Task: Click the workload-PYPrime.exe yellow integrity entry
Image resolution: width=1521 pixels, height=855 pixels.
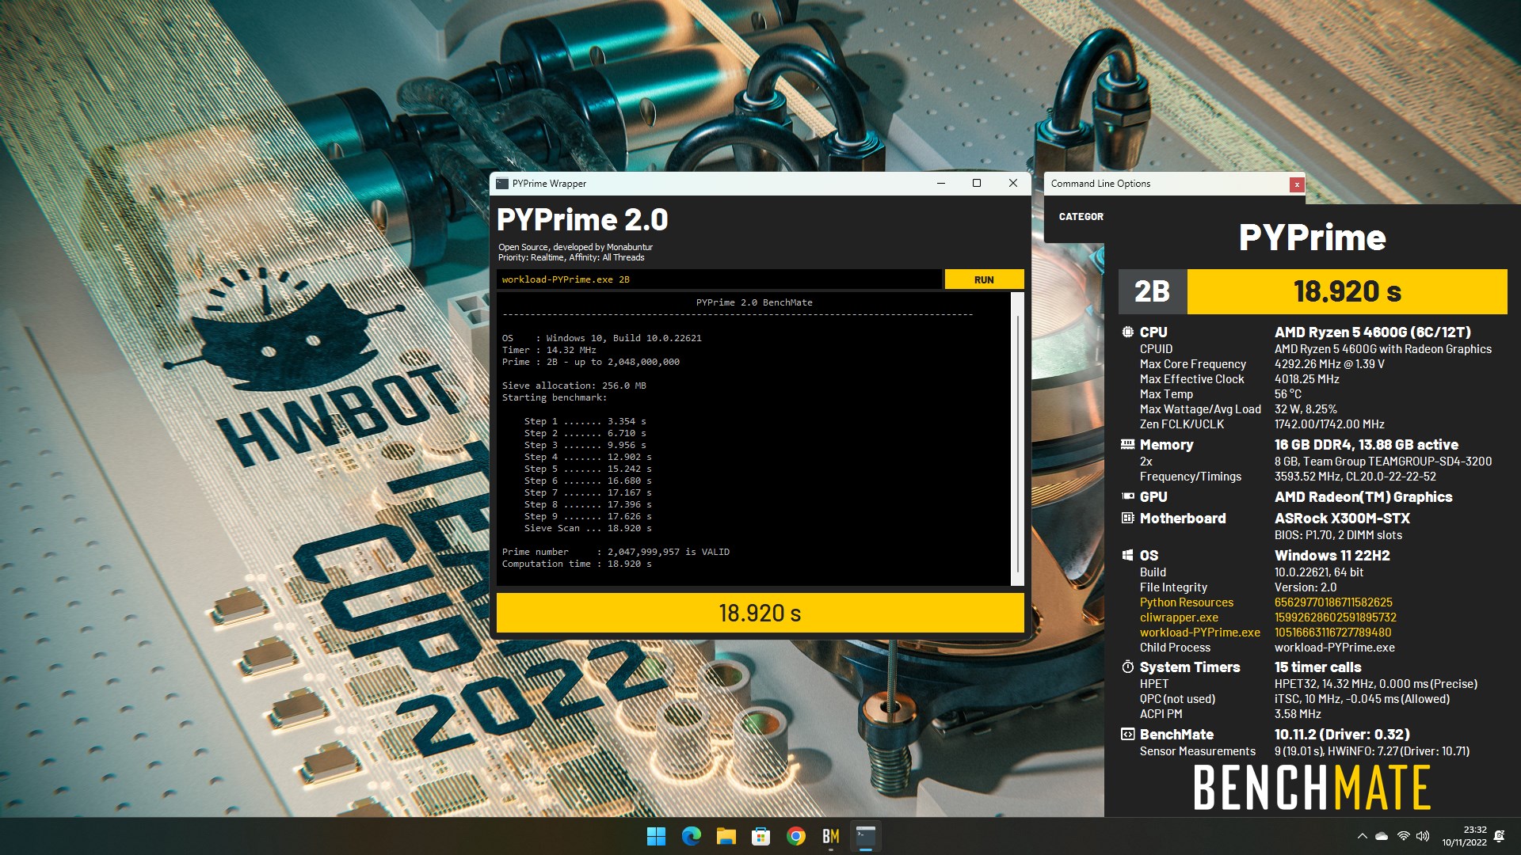Action: (x=1199, y=633)
